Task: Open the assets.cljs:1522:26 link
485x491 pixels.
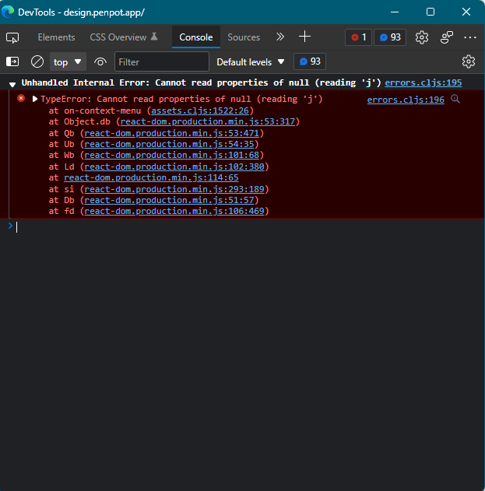Action: pos(200,110)
